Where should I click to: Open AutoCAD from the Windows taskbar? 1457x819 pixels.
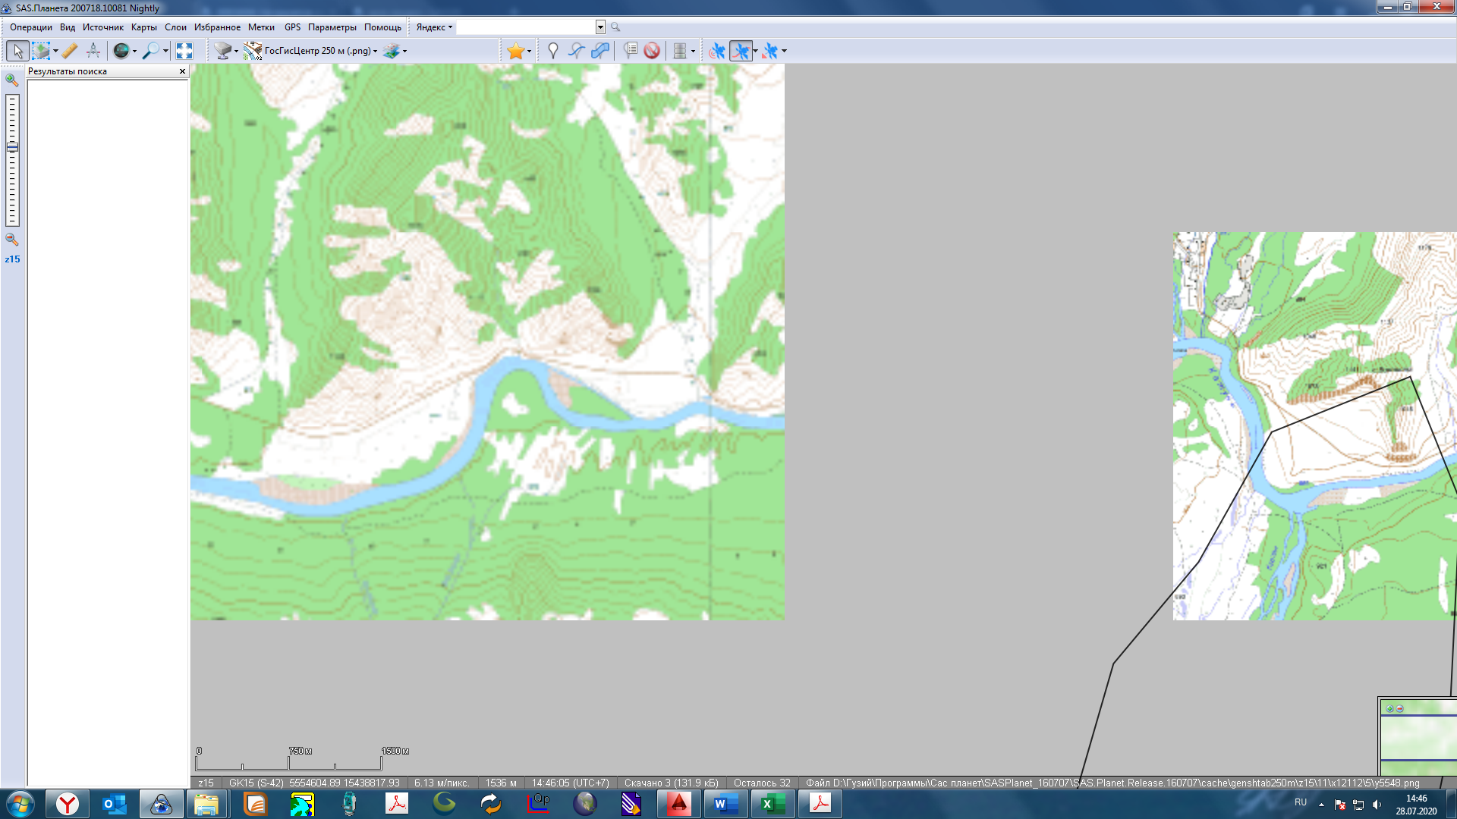(678, 803)
